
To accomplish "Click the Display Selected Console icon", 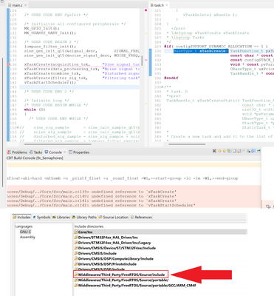I will [x=253, y=151].
